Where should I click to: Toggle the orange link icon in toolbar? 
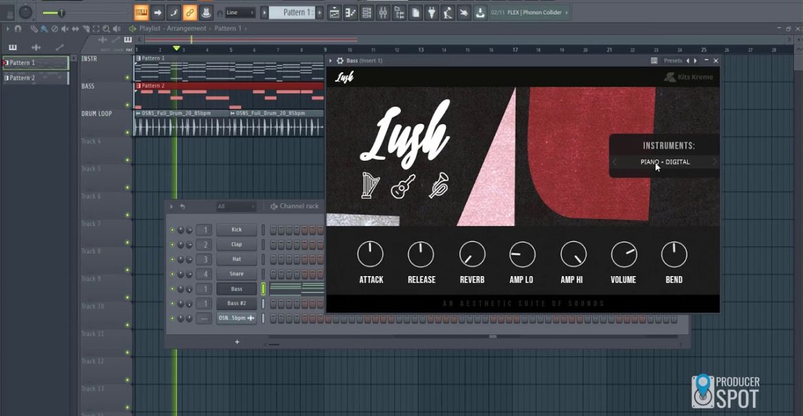pos(190,12)
